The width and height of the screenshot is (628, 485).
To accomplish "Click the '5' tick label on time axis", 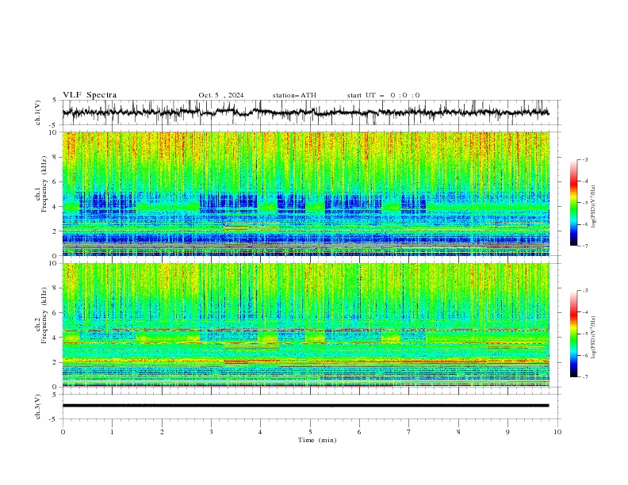I will (310, 432).
